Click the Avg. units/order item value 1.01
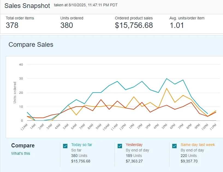 (177, 25)
